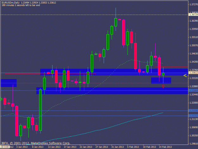
Task: Click the 27 Jan 2013 date label
Action: click(102, 147)
